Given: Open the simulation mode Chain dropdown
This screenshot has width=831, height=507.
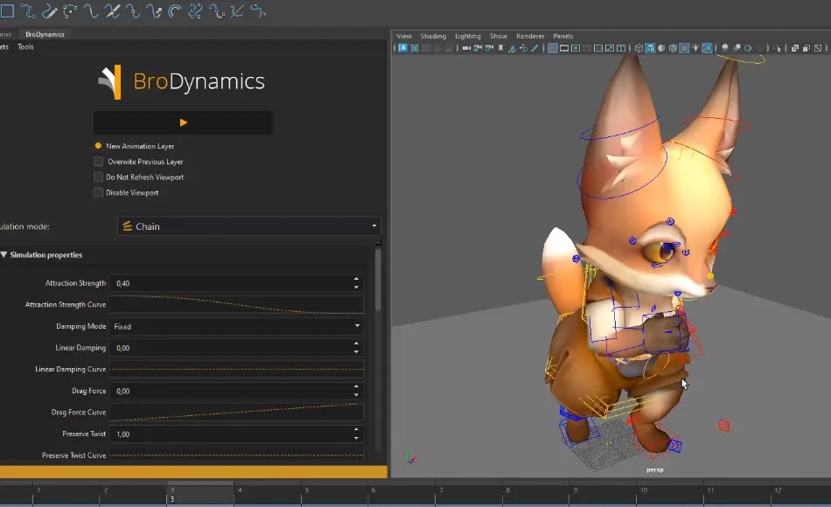Looking at the screenshot, I should click(248, 226).
